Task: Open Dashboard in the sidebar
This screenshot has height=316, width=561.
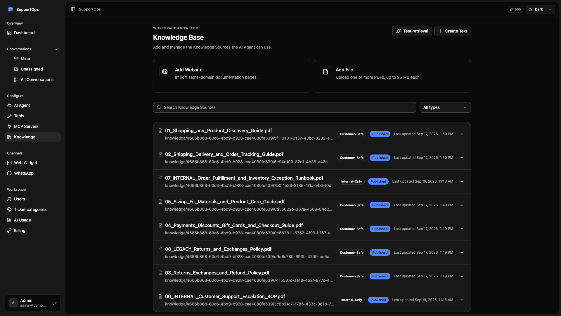Action: coord(33,33)
